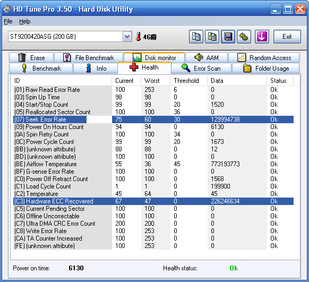The width and height of the screenshot is (309, 282).
Task: Select the Start/Stop Count row
Action: [x=153, y=105]
